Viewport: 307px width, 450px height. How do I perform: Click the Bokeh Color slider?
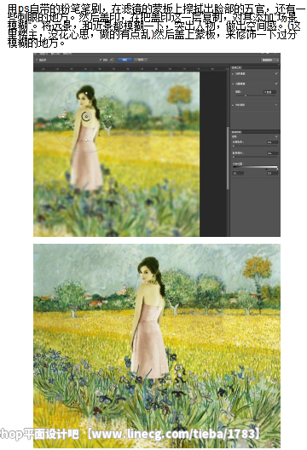point(255,157)
